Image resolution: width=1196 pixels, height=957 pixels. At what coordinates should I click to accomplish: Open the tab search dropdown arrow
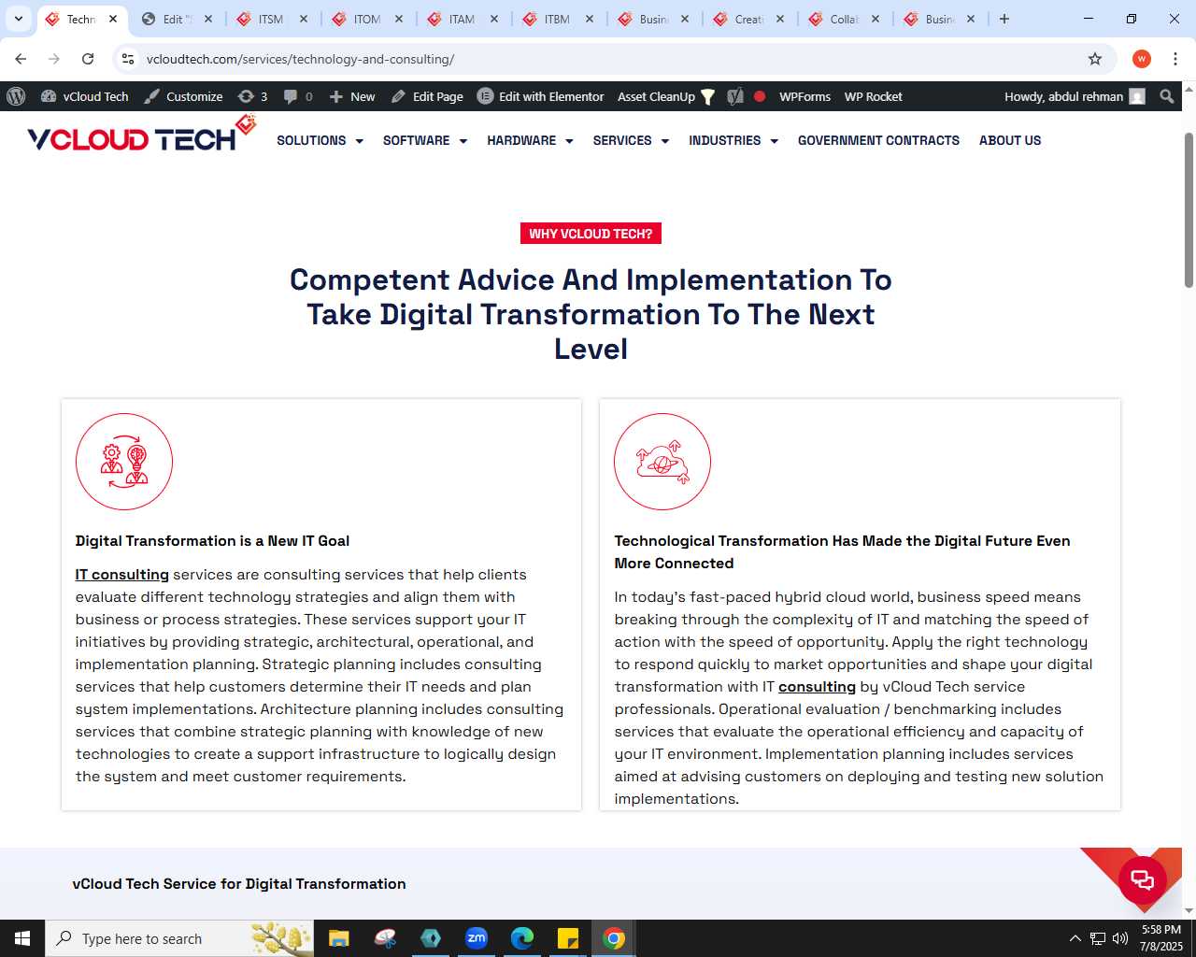19,19
